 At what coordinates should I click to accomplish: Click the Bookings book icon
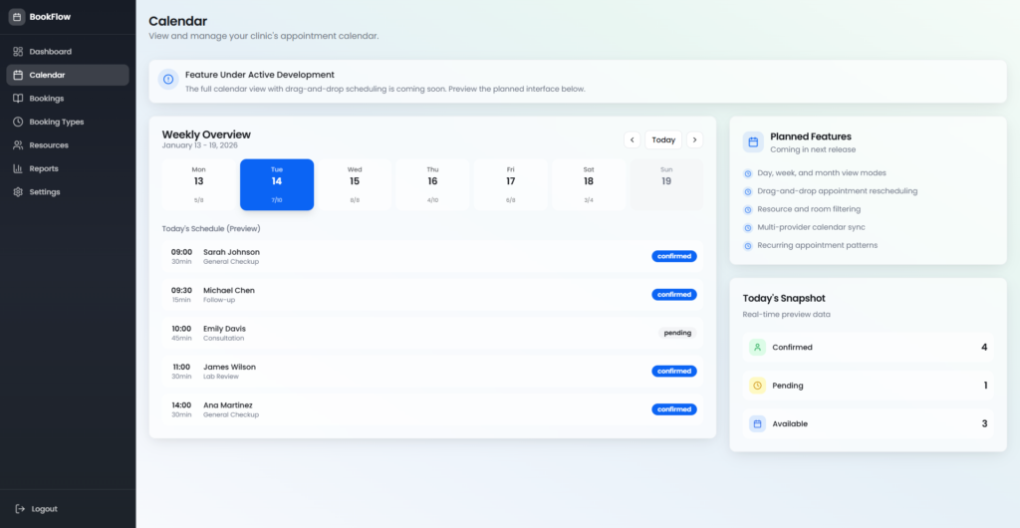18,99
